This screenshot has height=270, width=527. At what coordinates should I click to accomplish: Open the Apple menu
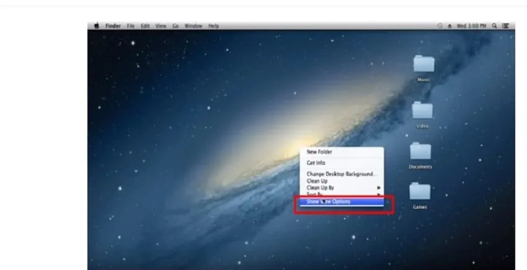(x=97, y=26)
